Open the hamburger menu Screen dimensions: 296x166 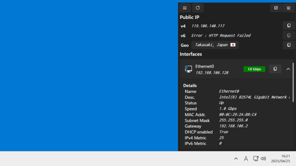click(185, 8)
